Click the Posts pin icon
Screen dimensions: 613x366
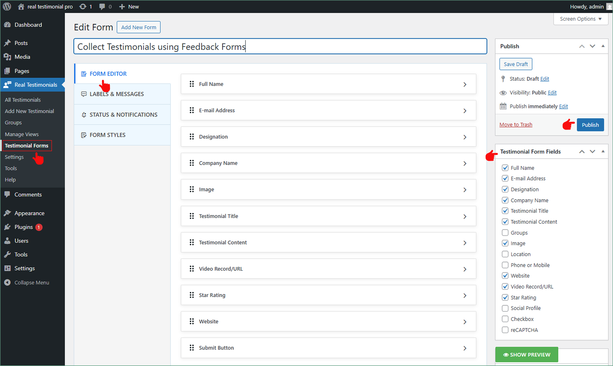(7, 43)
